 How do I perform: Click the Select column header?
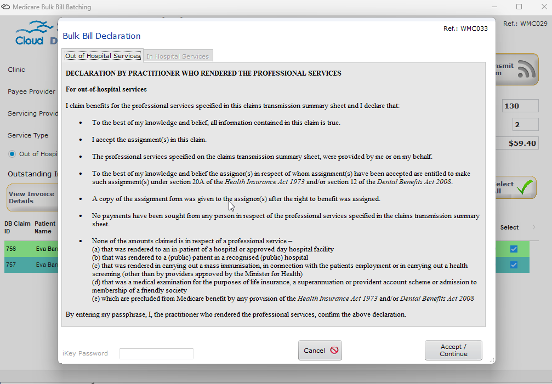click(509, 227)
